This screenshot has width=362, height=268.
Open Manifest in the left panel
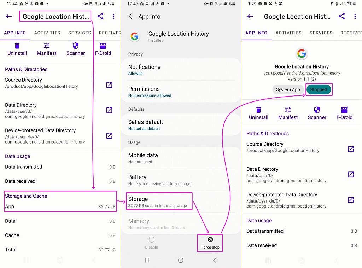click(47, 49)
